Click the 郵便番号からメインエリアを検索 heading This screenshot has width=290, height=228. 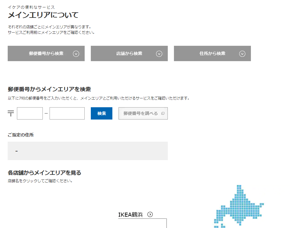(49, 89)
